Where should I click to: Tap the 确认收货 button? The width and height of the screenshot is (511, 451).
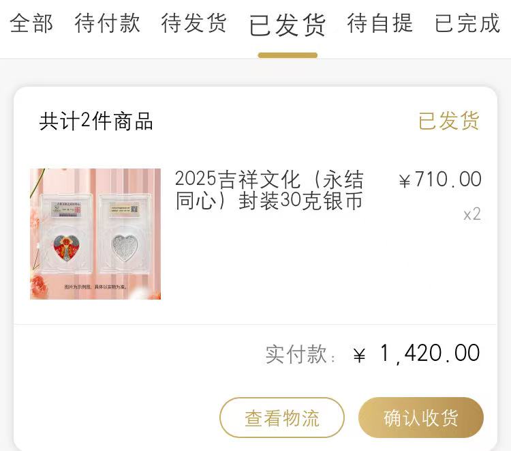point(421,418)
